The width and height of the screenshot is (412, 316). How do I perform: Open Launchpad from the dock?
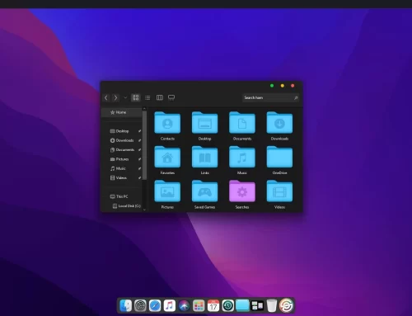(x=199, y=305)
